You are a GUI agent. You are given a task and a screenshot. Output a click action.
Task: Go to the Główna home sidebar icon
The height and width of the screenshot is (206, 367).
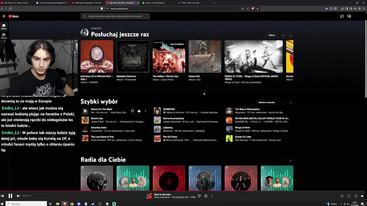coord(4,26)
